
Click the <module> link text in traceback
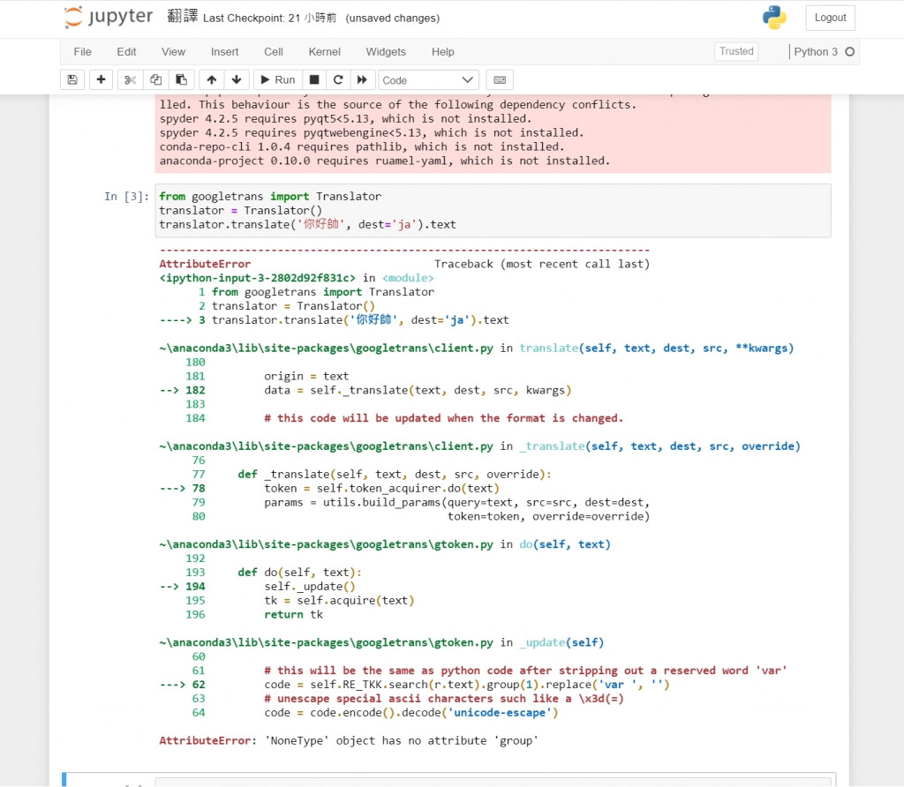click(408, 278)
